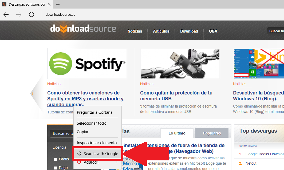Open the USB chain article thumbnail
The image size is (284, 170).
pyautogui.click(x=180, y=64)
